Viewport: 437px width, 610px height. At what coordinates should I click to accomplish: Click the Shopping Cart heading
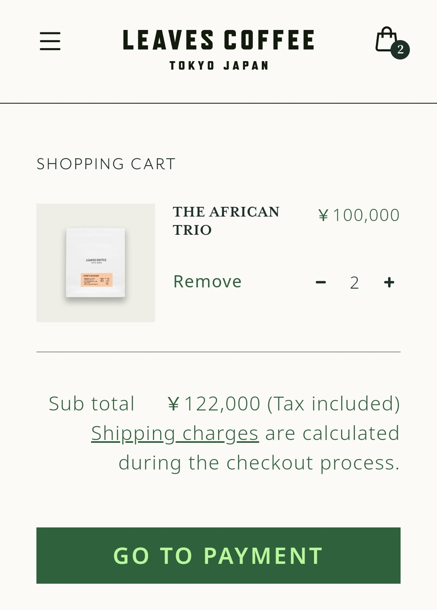tap(106, 164)
